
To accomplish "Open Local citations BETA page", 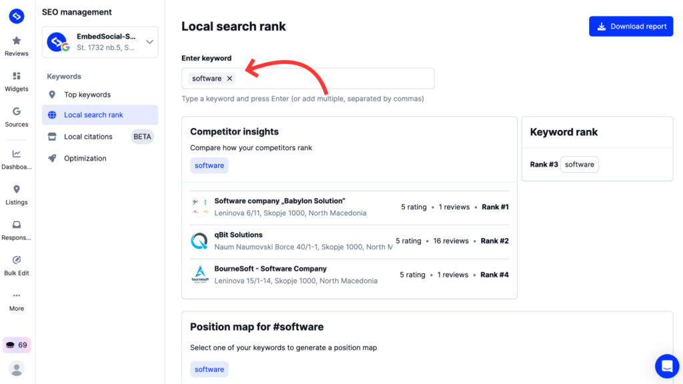I will 88,137.
